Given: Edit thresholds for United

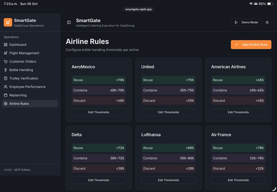Looking at the screenshot, I should click(168, 112).
